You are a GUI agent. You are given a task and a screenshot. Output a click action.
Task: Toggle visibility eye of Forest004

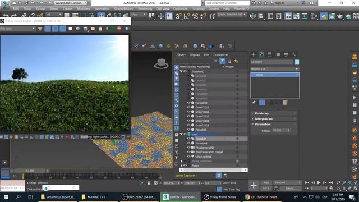[188, 103]
